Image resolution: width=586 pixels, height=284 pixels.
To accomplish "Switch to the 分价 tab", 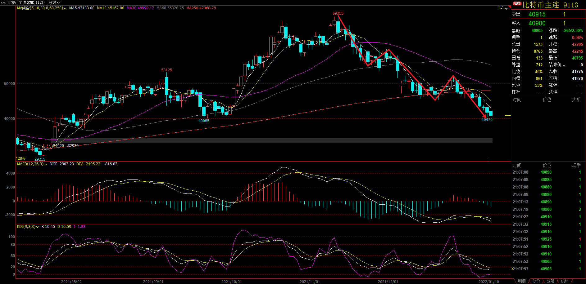I will (x=536, y=281).
